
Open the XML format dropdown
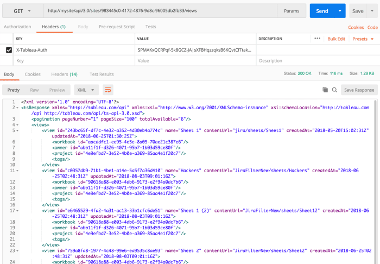pos(86,90)
